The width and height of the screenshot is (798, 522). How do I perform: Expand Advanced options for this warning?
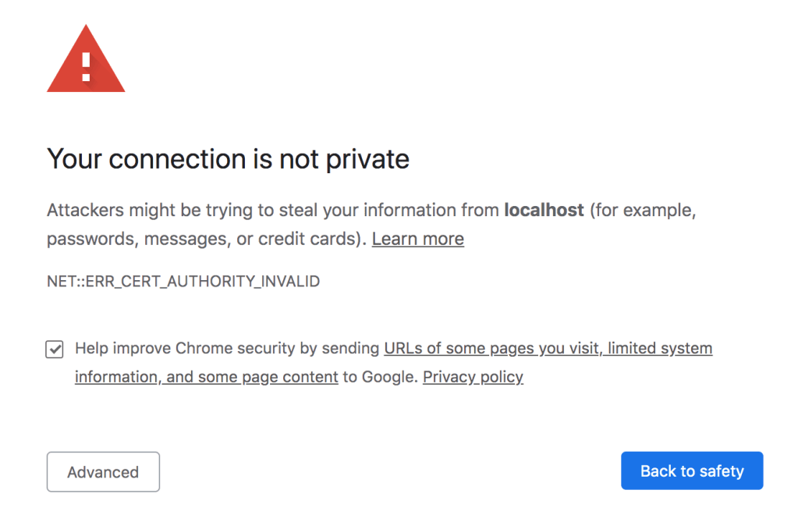point(102,471)
